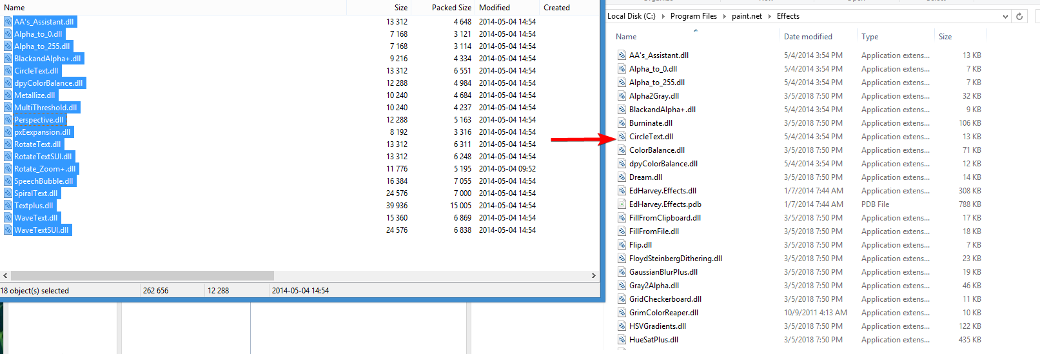Click Burninate.dll icon in Explorer window

(x=622, y=123)
